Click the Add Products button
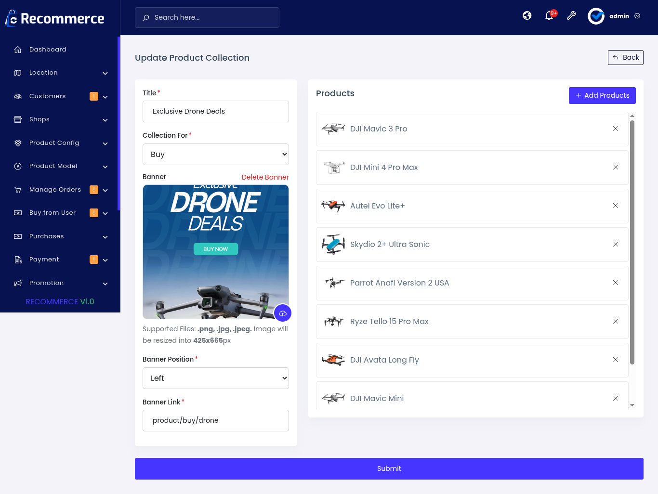The width and height of the screenshot is (658, 494). coord(602,95)
